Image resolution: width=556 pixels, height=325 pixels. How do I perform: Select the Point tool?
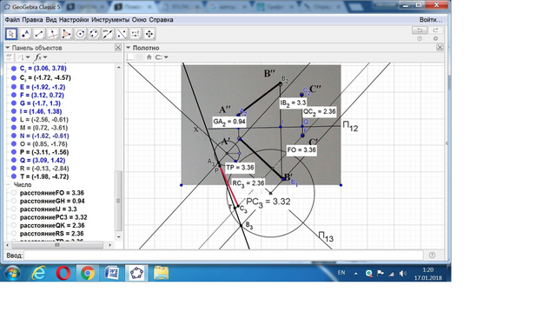25,34
